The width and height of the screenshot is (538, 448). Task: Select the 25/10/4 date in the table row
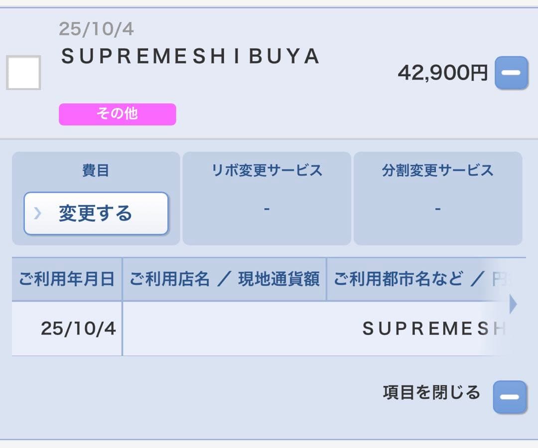[x=78, y=329]
